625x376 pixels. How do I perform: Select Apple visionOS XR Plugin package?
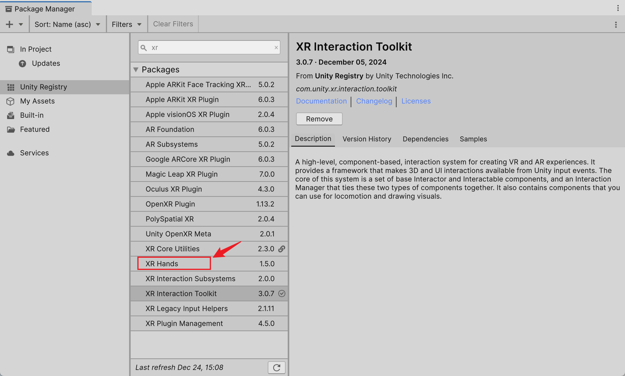coord(209,114)
